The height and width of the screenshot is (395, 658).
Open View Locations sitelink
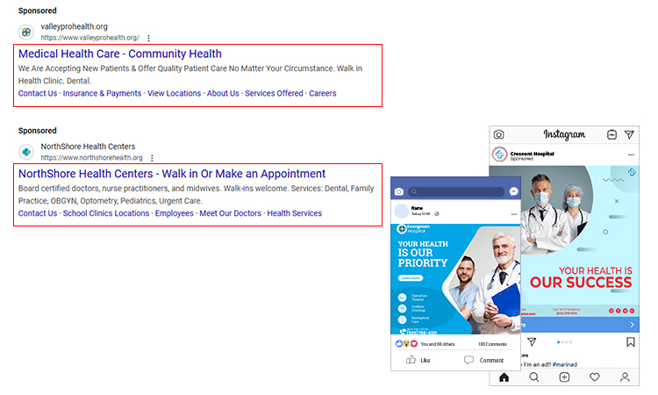click(x=175, y=93)
